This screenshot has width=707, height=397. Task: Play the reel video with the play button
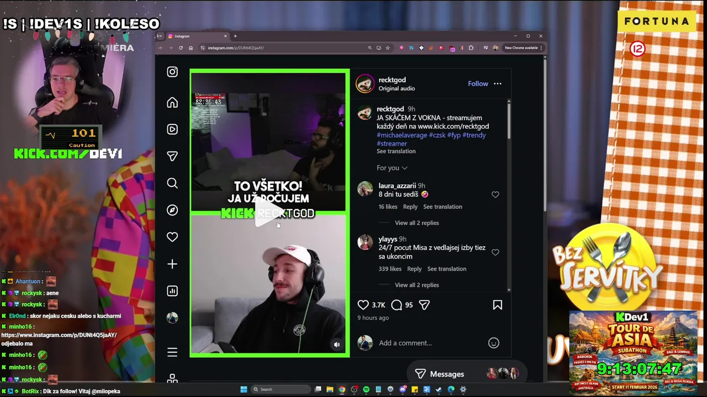269,213
